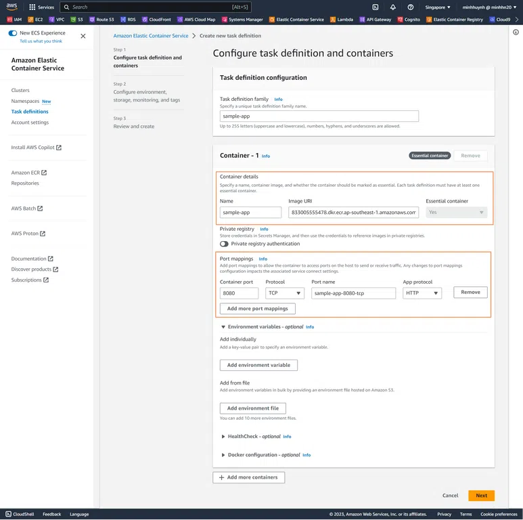Image resolution: width=523 pixels, height=520 pixels.
Task: Click the Task definition family input field
Action: tap(319, 116)
